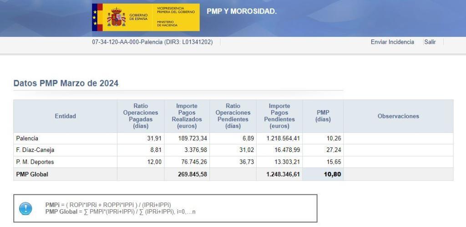
Task: Click the Enviar Incidencia link
Action: click(392, 42)
